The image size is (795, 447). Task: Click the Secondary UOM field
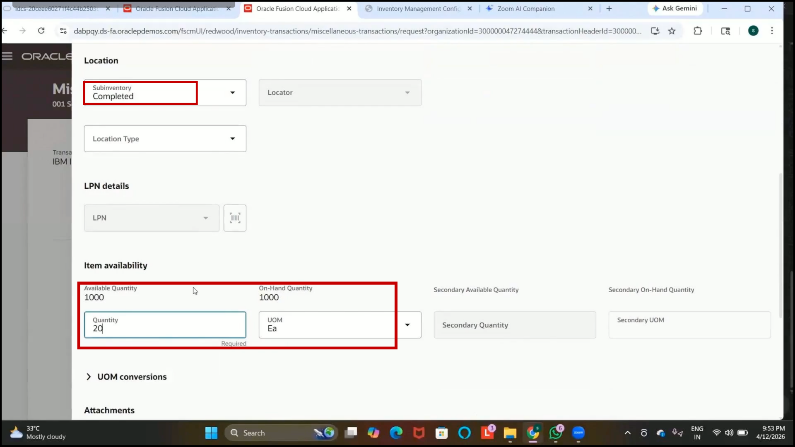(689, 325)
